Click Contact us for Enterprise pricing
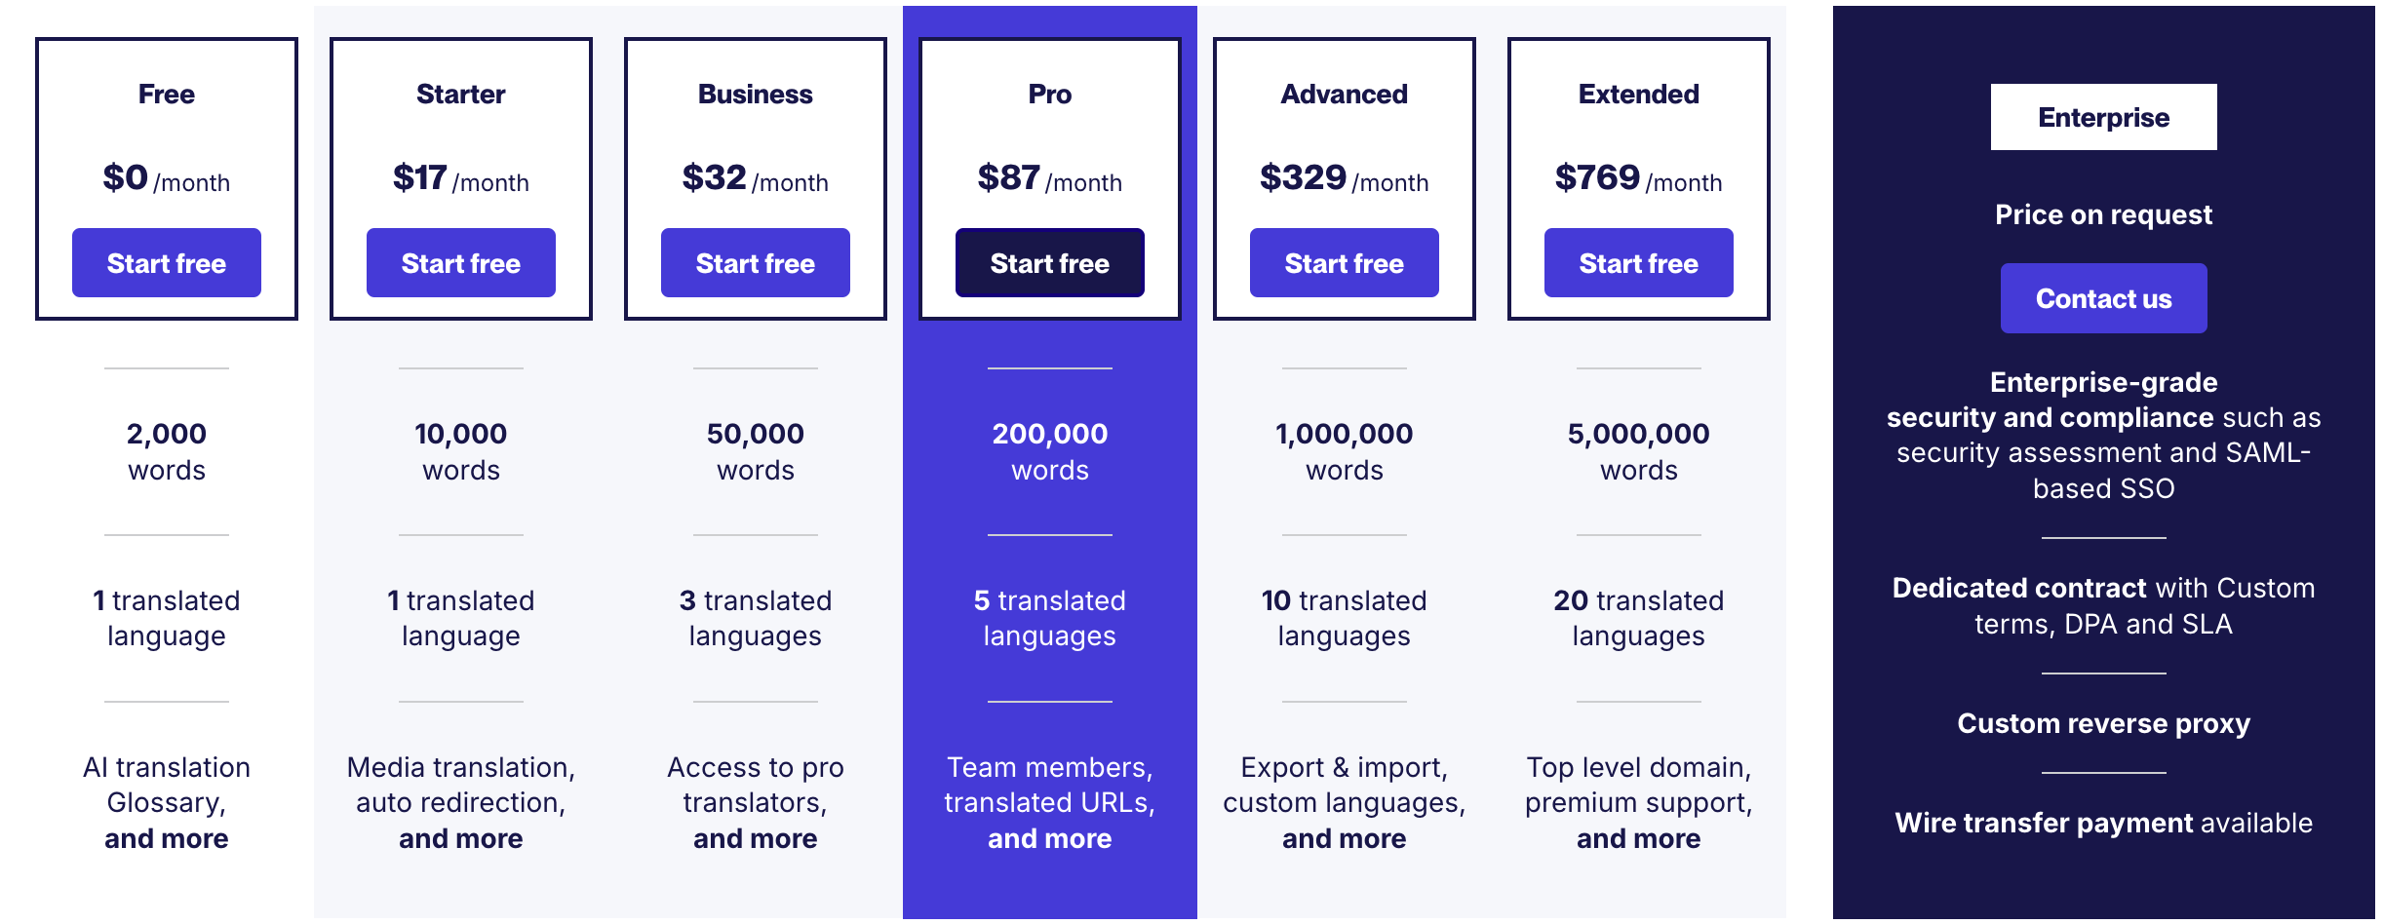Image resolution: width=2383 pixels, height=924 pixels. pyautogui.click(x=2103, y=298)
